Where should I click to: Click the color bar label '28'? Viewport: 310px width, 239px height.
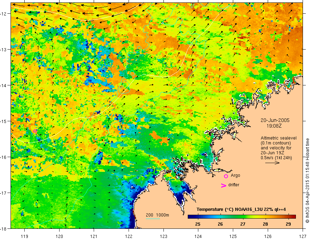tap(266, 224)
